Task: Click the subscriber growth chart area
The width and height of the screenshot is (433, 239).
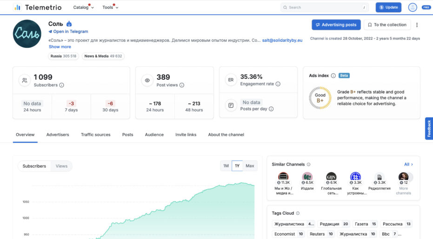Action: coord(143,211)
